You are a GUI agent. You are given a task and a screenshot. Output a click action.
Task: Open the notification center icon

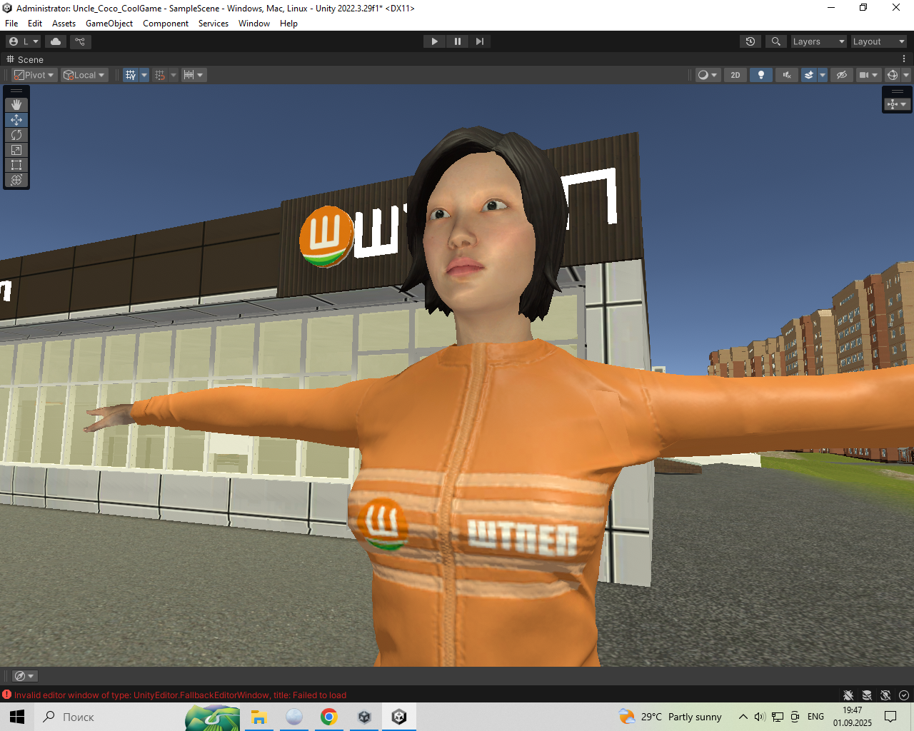[890, 717]
